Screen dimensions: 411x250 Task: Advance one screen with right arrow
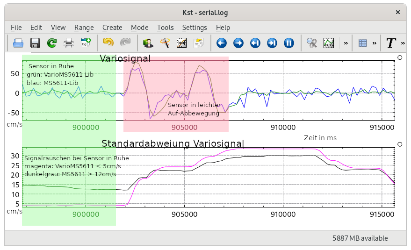pyautogui.click(x=238, y=43)
